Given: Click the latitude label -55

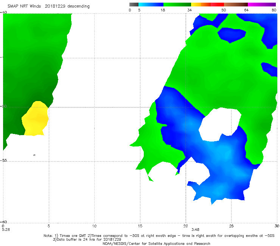Looking at the screenshot, I should [3, 160].
